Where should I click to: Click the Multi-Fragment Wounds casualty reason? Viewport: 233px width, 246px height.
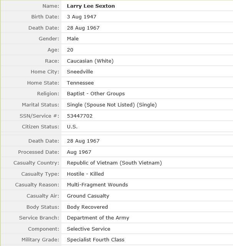pos(97,185)
